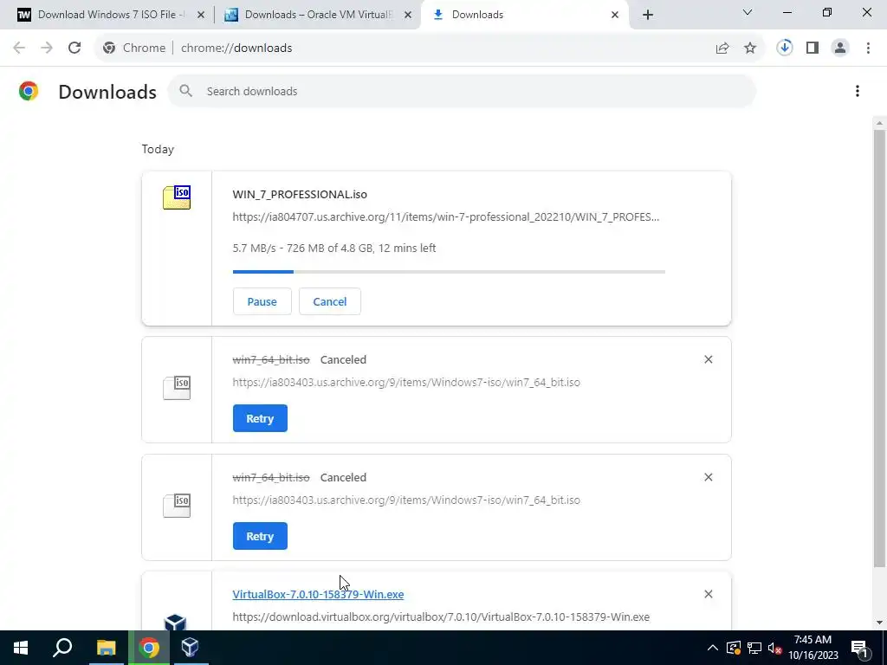Image resolution: width=887 pixels, height=665 pixels.
Task: Close the Download Windows 7 ISO tab
Action: coord(201,16)
